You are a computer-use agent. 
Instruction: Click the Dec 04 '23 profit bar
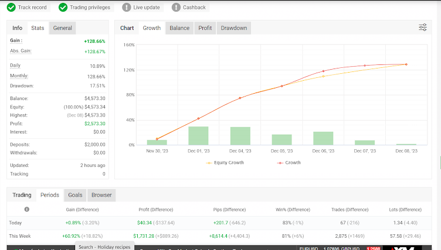point(240,136)
